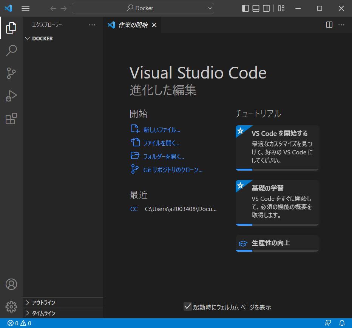Image resolution: width=352 pixels, height=328 pixels.
Task: Click フォルダーを開く... link
Action: [x=164, y=156]
